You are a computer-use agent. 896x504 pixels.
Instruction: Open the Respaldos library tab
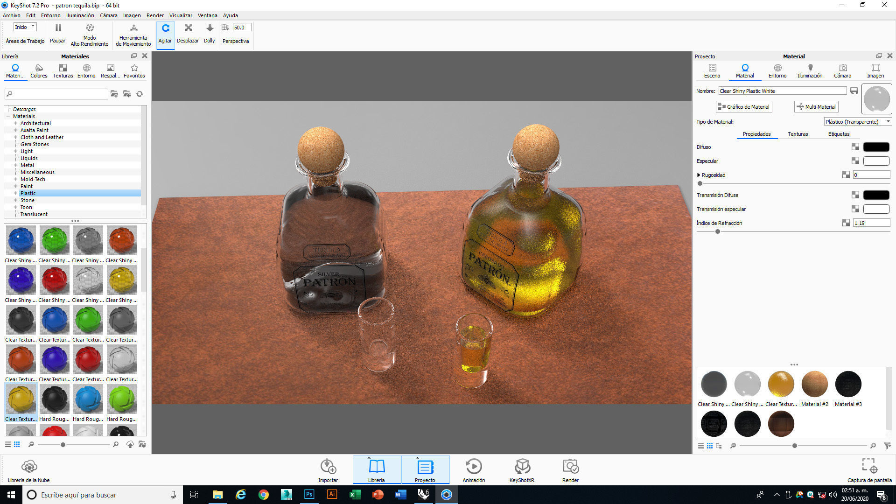[110, 71]
